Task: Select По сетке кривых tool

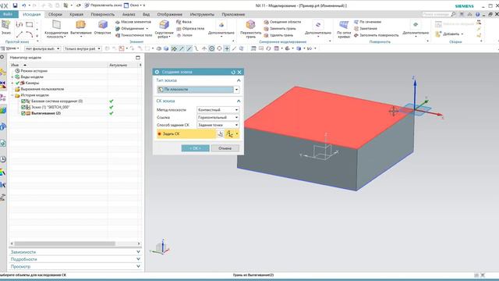Action: coord(344,29)
